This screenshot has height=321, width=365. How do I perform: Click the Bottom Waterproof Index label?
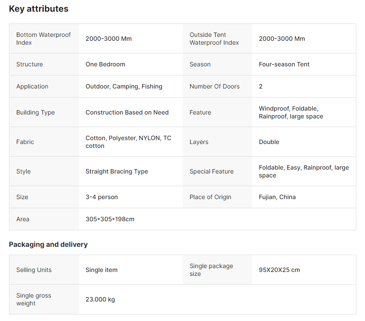[x=43, y=39]
